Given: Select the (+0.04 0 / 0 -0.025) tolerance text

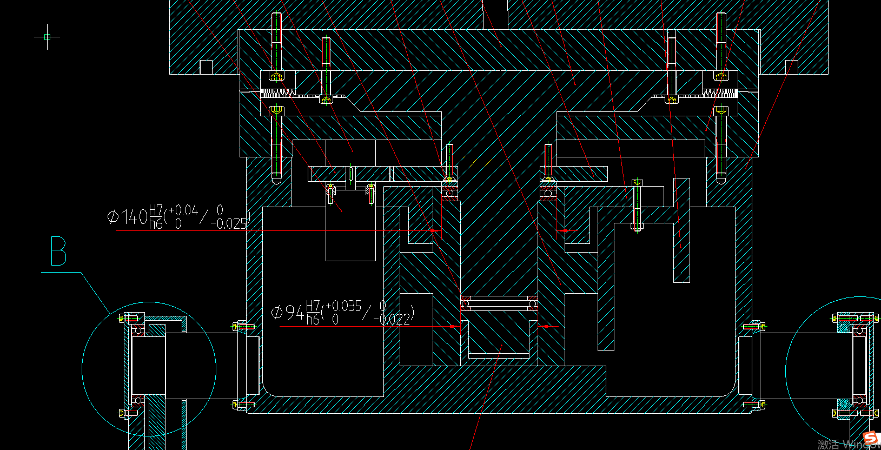Looking at the screenshot, I should click(207, 217).
